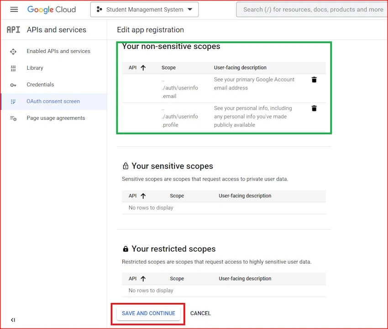Select the ./auth/userinfo.profile scope text
Viewport: 388px width, 329px height.
click(180, 117)
